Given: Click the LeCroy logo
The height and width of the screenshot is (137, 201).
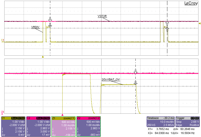Looking at the screenshot, I should [191, 3].
